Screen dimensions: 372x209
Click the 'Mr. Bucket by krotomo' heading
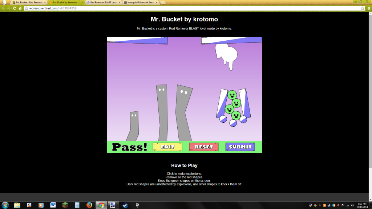[x=184, y=19]
